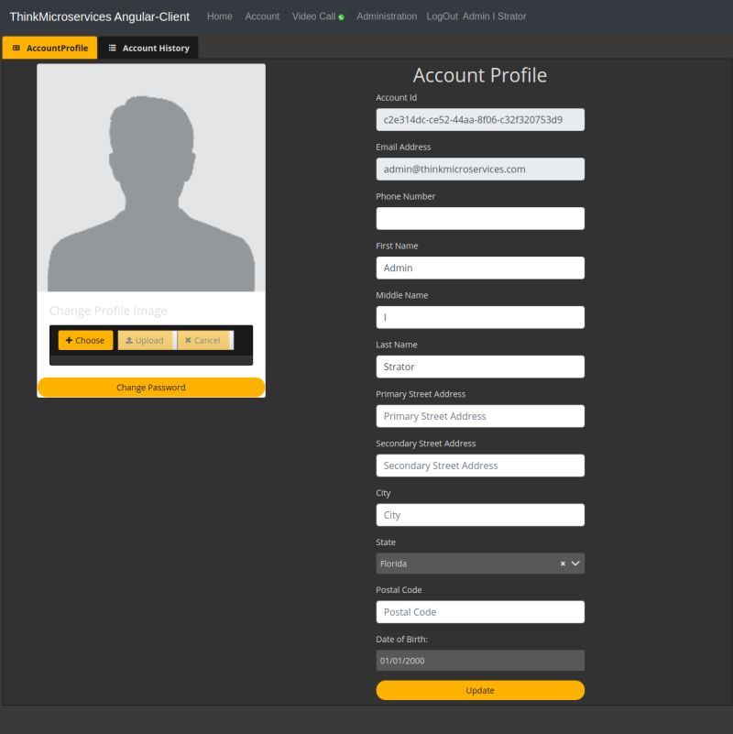Click the grid icon on the AccountProfile tab

pyautogui.click(x=16, y=46)
